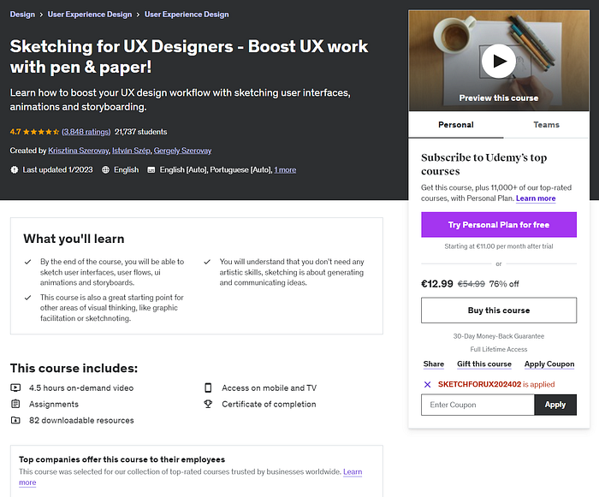Click Learn more about Personal Plan
The width and height of the screenshot is (599, 497).
pos(536,198)
